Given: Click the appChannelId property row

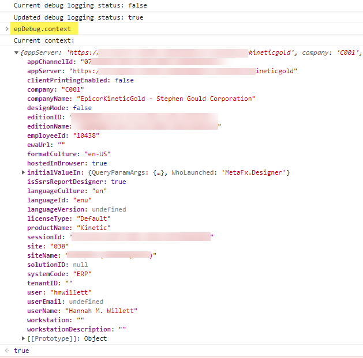Looking at the screenshot, I should click(x=130, y=62).
